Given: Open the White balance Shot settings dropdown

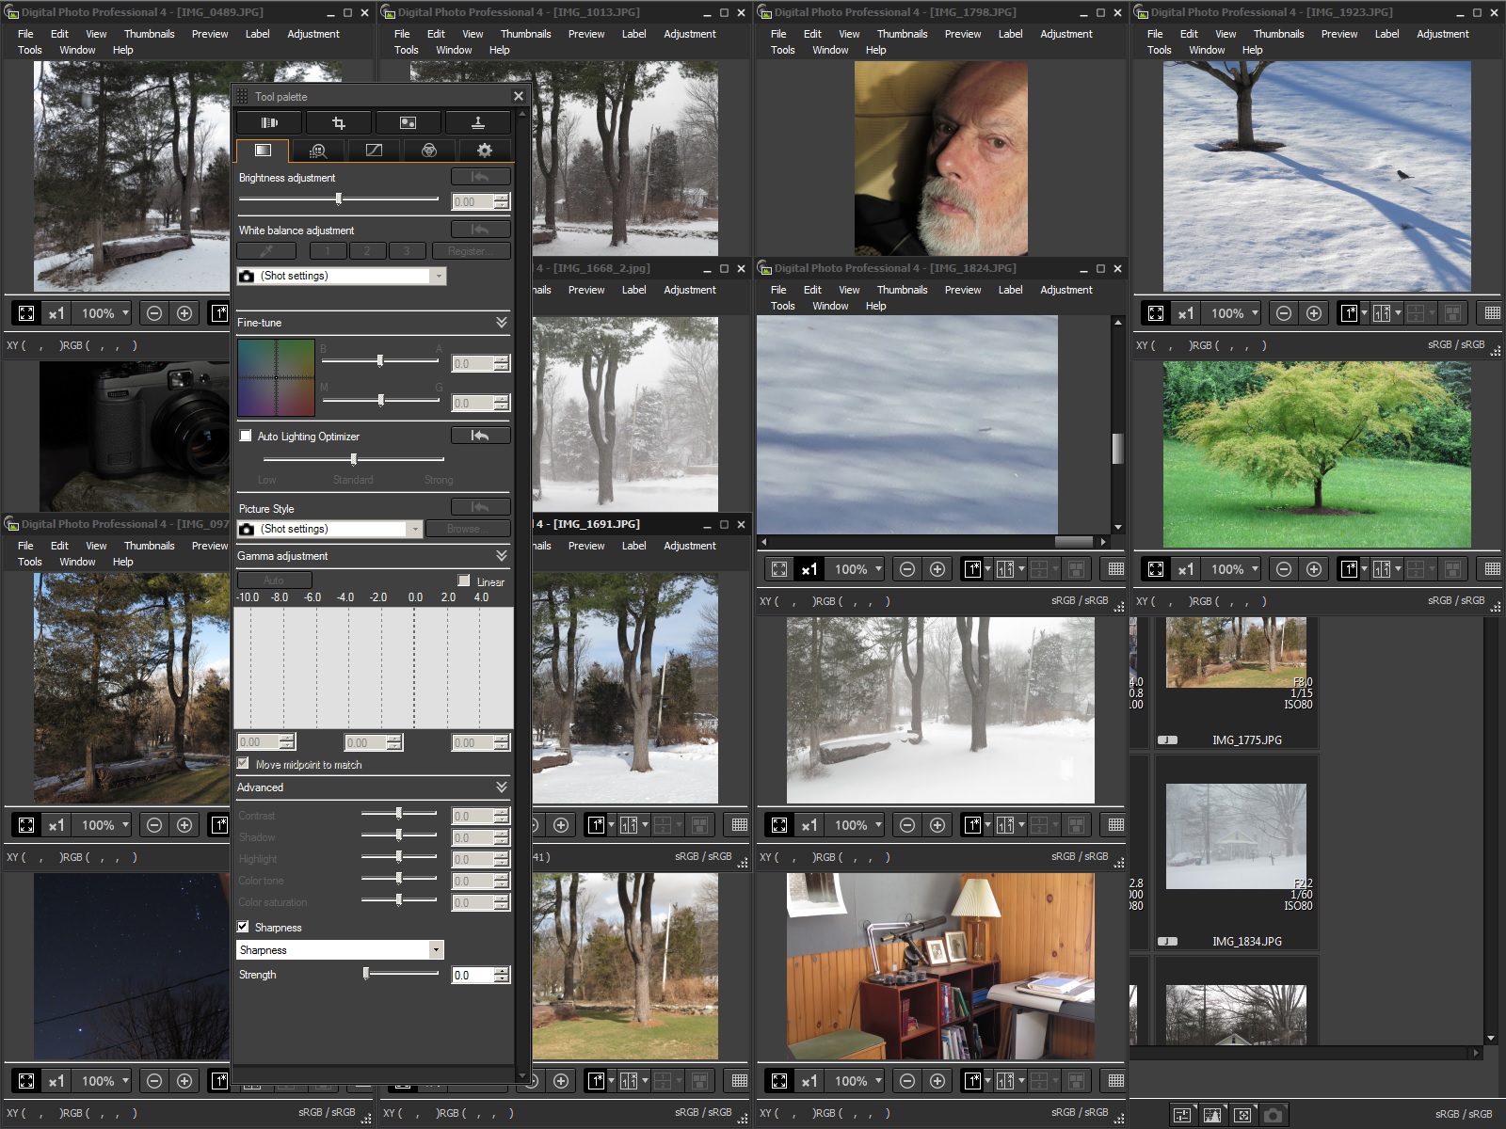Looking at the screenshot, I should pos(438,276).
